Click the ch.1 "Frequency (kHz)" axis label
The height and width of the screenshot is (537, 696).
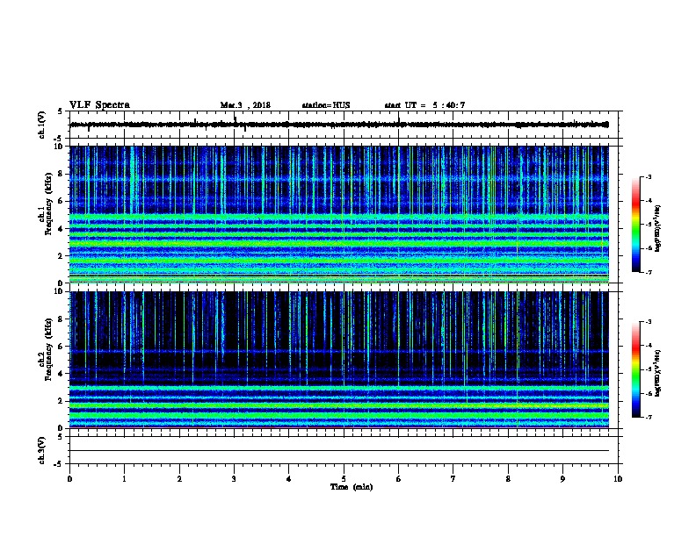tap(48, 204)
